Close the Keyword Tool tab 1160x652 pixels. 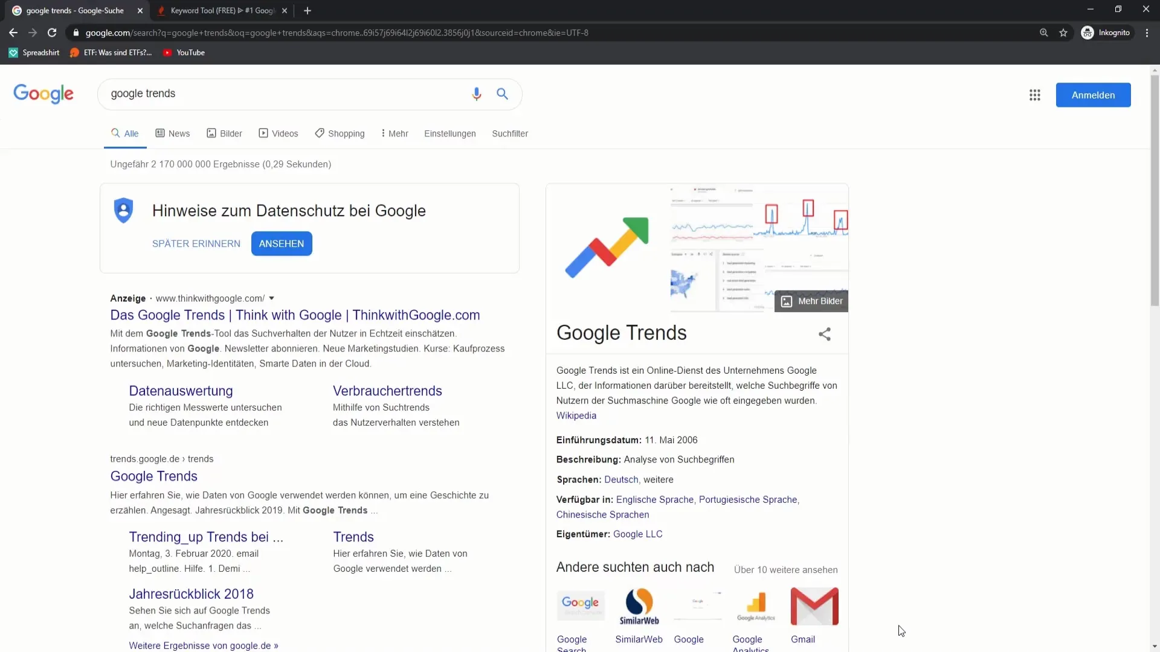285,10
